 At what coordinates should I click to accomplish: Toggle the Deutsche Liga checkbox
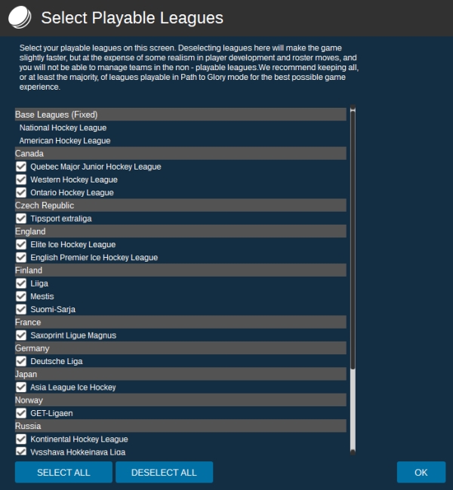tap(21, 361)
